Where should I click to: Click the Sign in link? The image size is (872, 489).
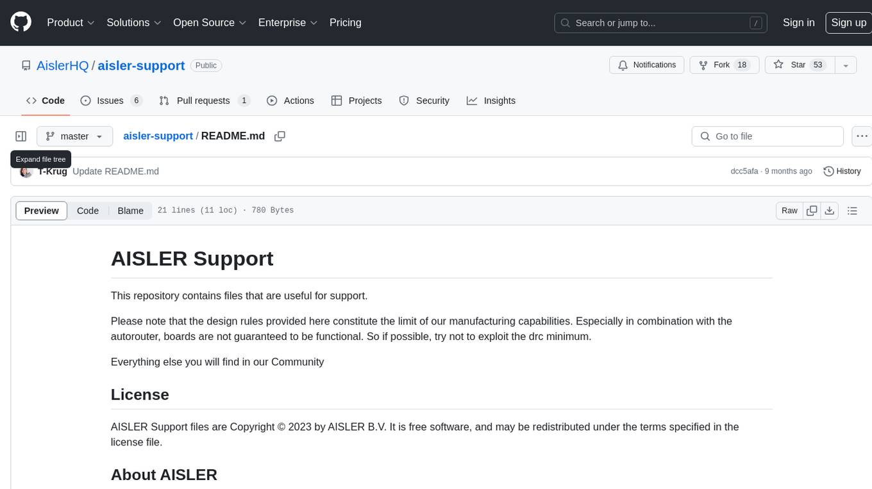point(799,22)
